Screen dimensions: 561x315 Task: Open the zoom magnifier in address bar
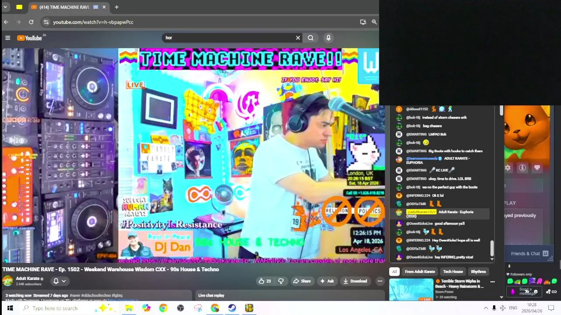(374, 22)
